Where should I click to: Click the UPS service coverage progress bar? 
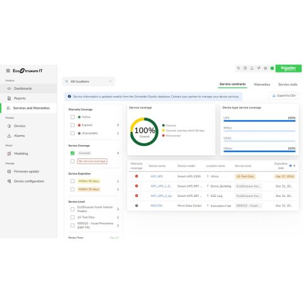(x=259, y=121)
